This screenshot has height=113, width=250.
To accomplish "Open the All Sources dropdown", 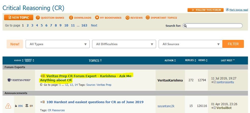I will coord(190,44).
